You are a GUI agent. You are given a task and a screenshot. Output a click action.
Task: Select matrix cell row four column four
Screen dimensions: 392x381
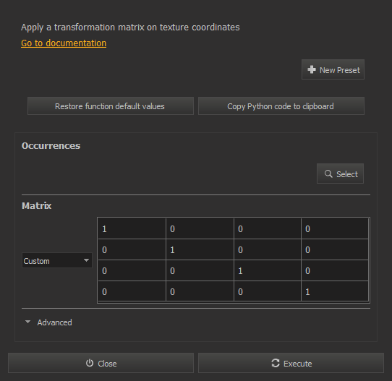(335, 291)
